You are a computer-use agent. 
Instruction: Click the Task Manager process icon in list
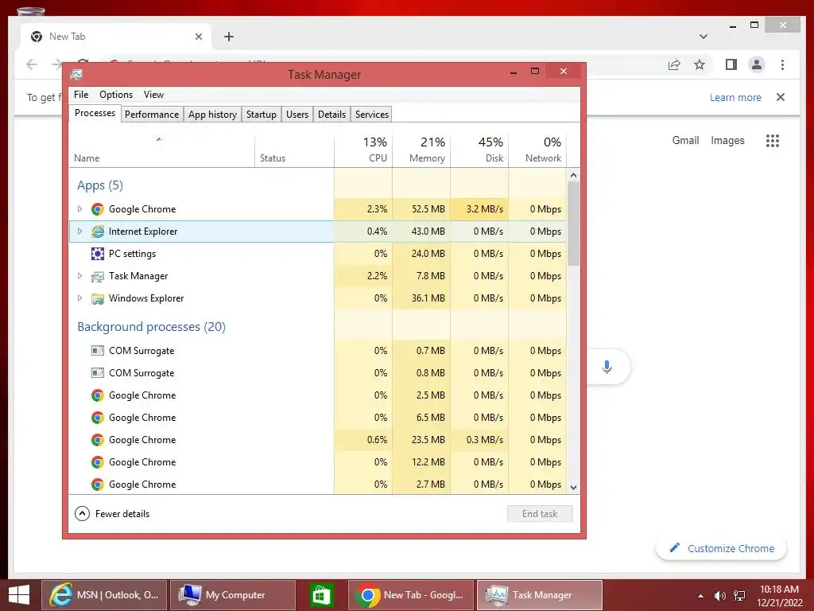[97, 276]
